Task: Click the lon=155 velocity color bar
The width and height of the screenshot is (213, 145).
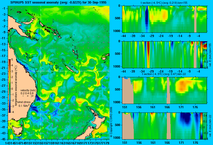Action: 201,54
